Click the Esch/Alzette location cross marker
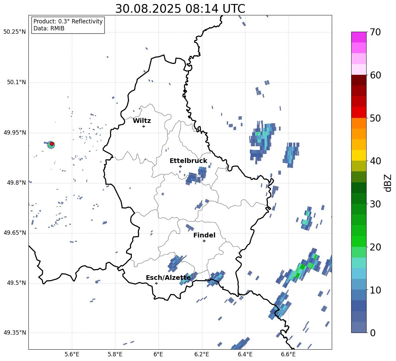Image resolution: width=396 pixels, height=361 pixels. tap(156, 283)
